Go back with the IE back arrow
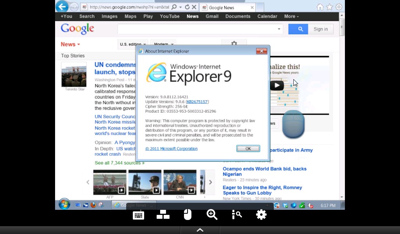Screen dimensions: 400x234 62,7
